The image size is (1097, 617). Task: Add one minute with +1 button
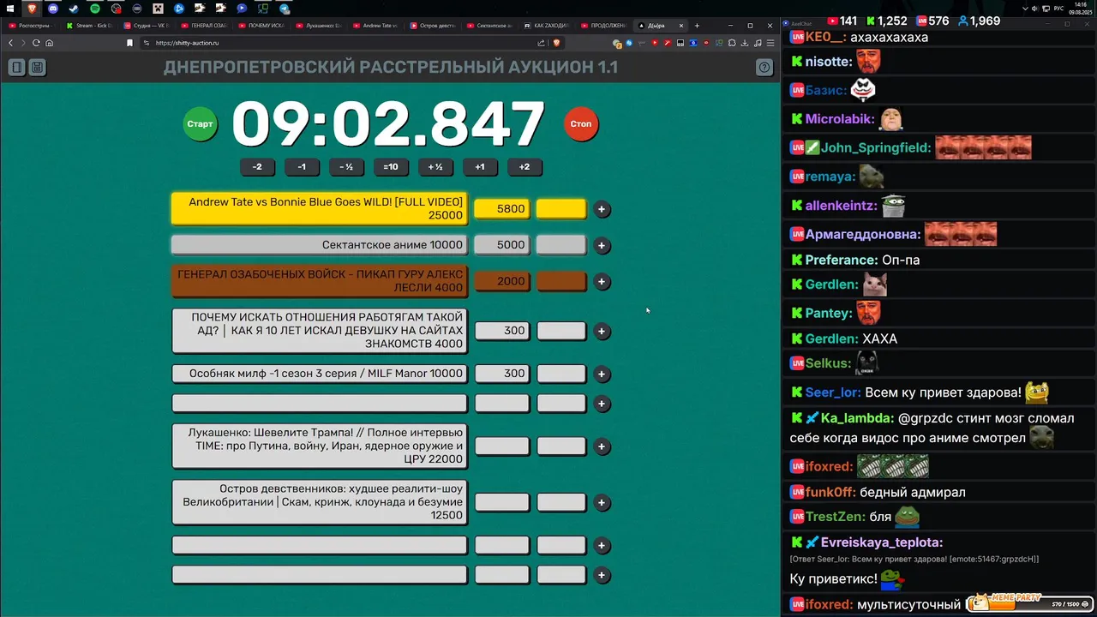[x=480, y=167]
